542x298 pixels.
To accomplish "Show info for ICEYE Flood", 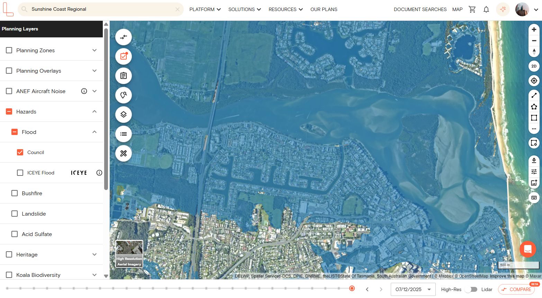I will 99,173.
